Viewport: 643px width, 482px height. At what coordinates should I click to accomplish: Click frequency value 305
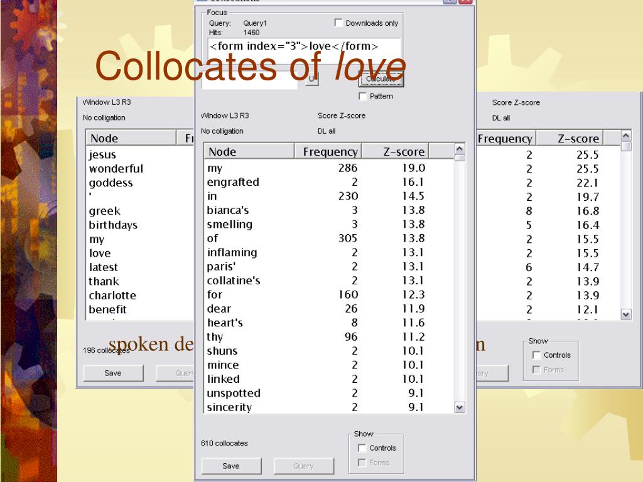[348, 238]
